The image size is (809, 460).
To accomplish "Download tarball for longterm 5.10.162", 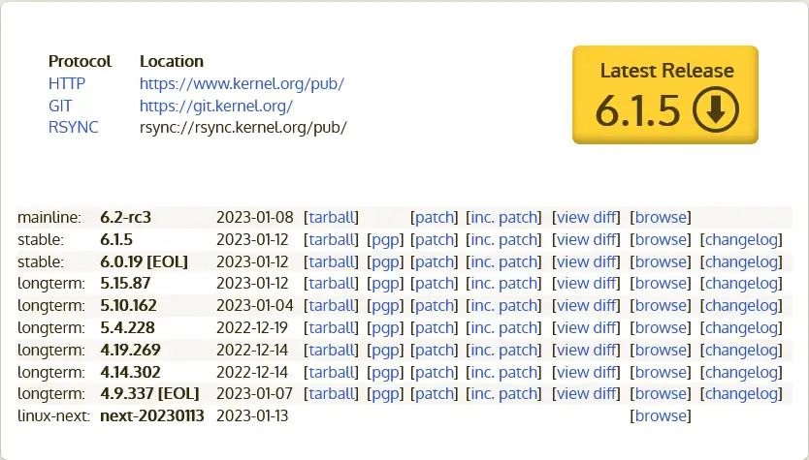I will coord(331,305).
